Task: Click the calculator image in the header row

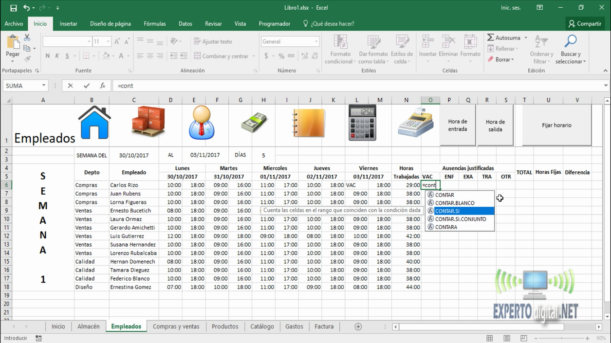Action: point(362,122)
